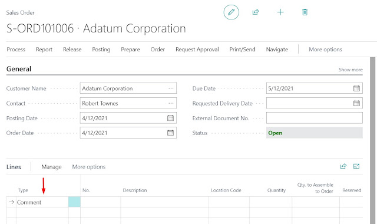The image size is (377, 224).
Task: Open the Manage menu in Lines
Action: 51,167
